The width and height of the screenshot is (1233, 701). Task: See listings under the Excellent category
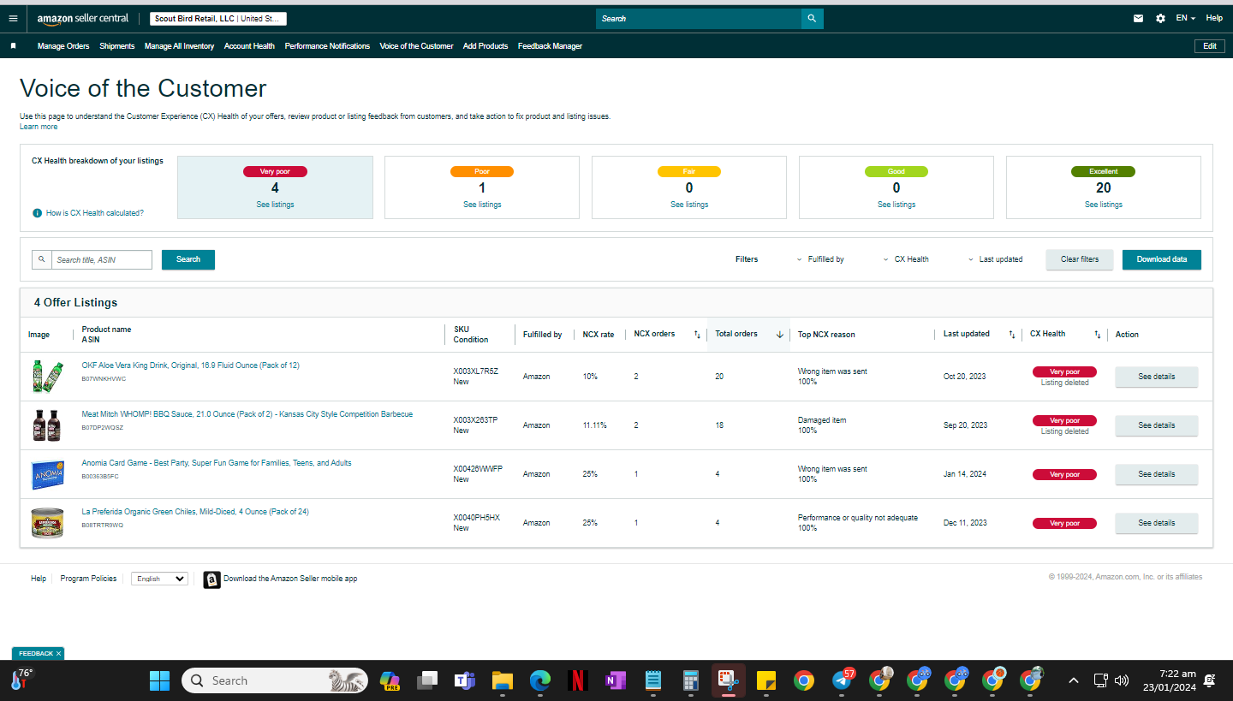click(x=1104, y=205)
